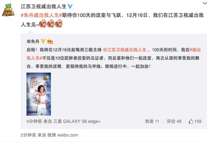207x142 pixels.
Task: Open the 江苏卫视减出我人生 profile avatar
Action: pyautogui.click(x=8, y=10)
